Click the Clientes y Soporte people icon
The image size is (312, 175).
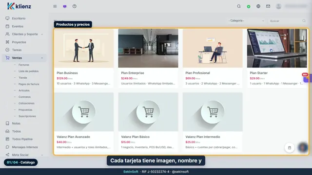[x=7, y=34]
